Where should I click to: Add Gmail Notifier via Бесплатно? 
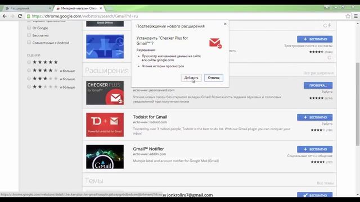314,149
